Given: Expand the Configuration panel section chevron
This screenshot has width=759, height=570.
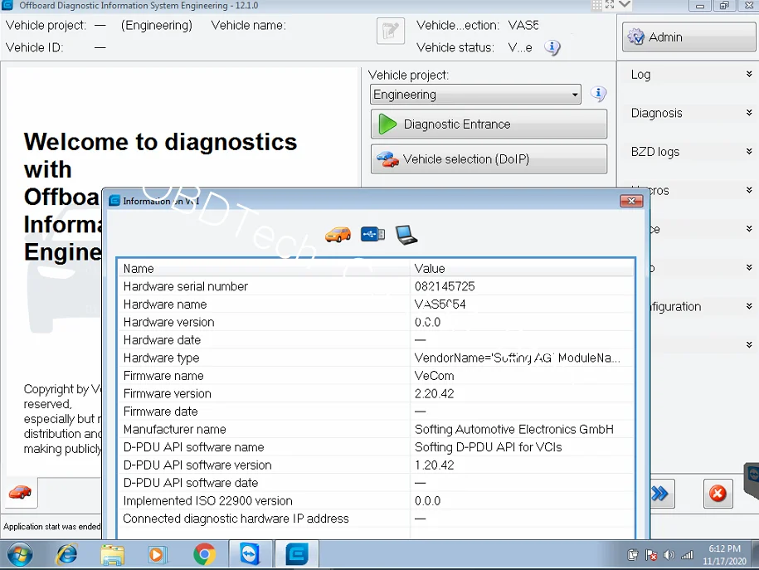Looking at the screenshot, I should tap(749, 306).
